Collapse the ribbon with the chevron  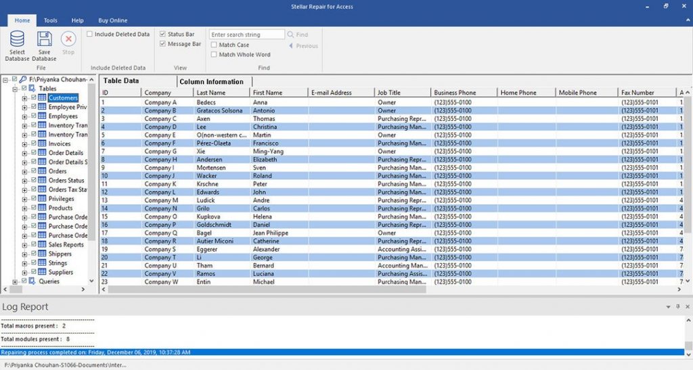coord(688,20)
